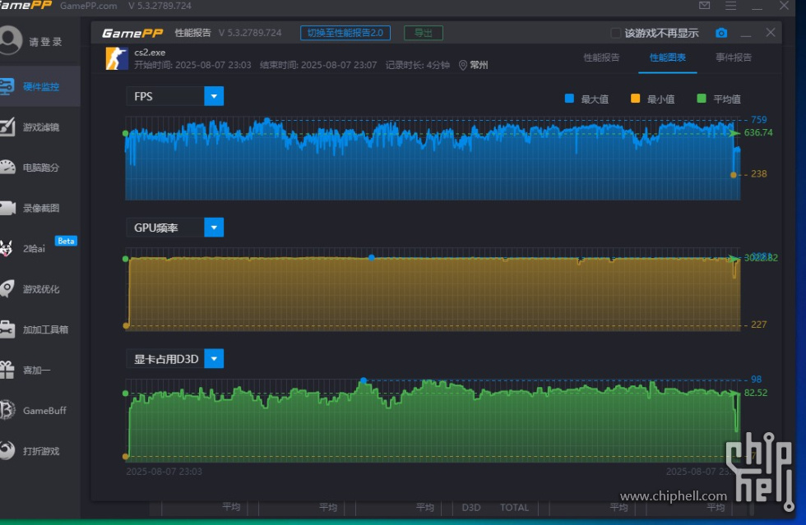The image size is (806, 525).
Task: Expand the GPU频率 metric dropdown arrow
Action: tap(214, 228)
